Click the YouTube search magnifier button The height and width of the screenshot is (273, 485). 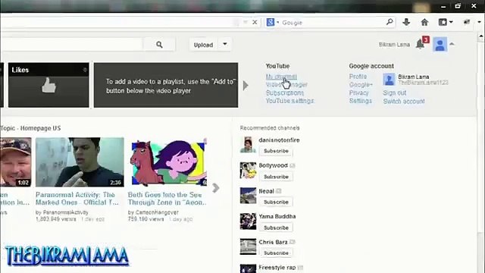pyautogui.click(x=159, y=45)
